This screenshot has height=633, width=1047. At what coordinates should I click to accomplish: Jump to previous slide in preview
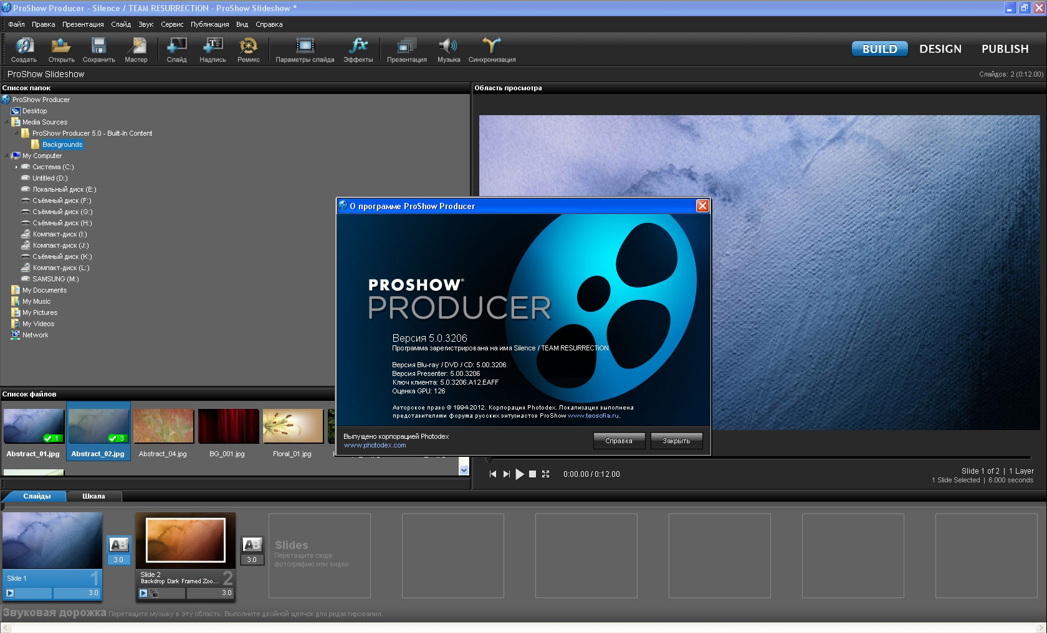(x=493, y=474)
